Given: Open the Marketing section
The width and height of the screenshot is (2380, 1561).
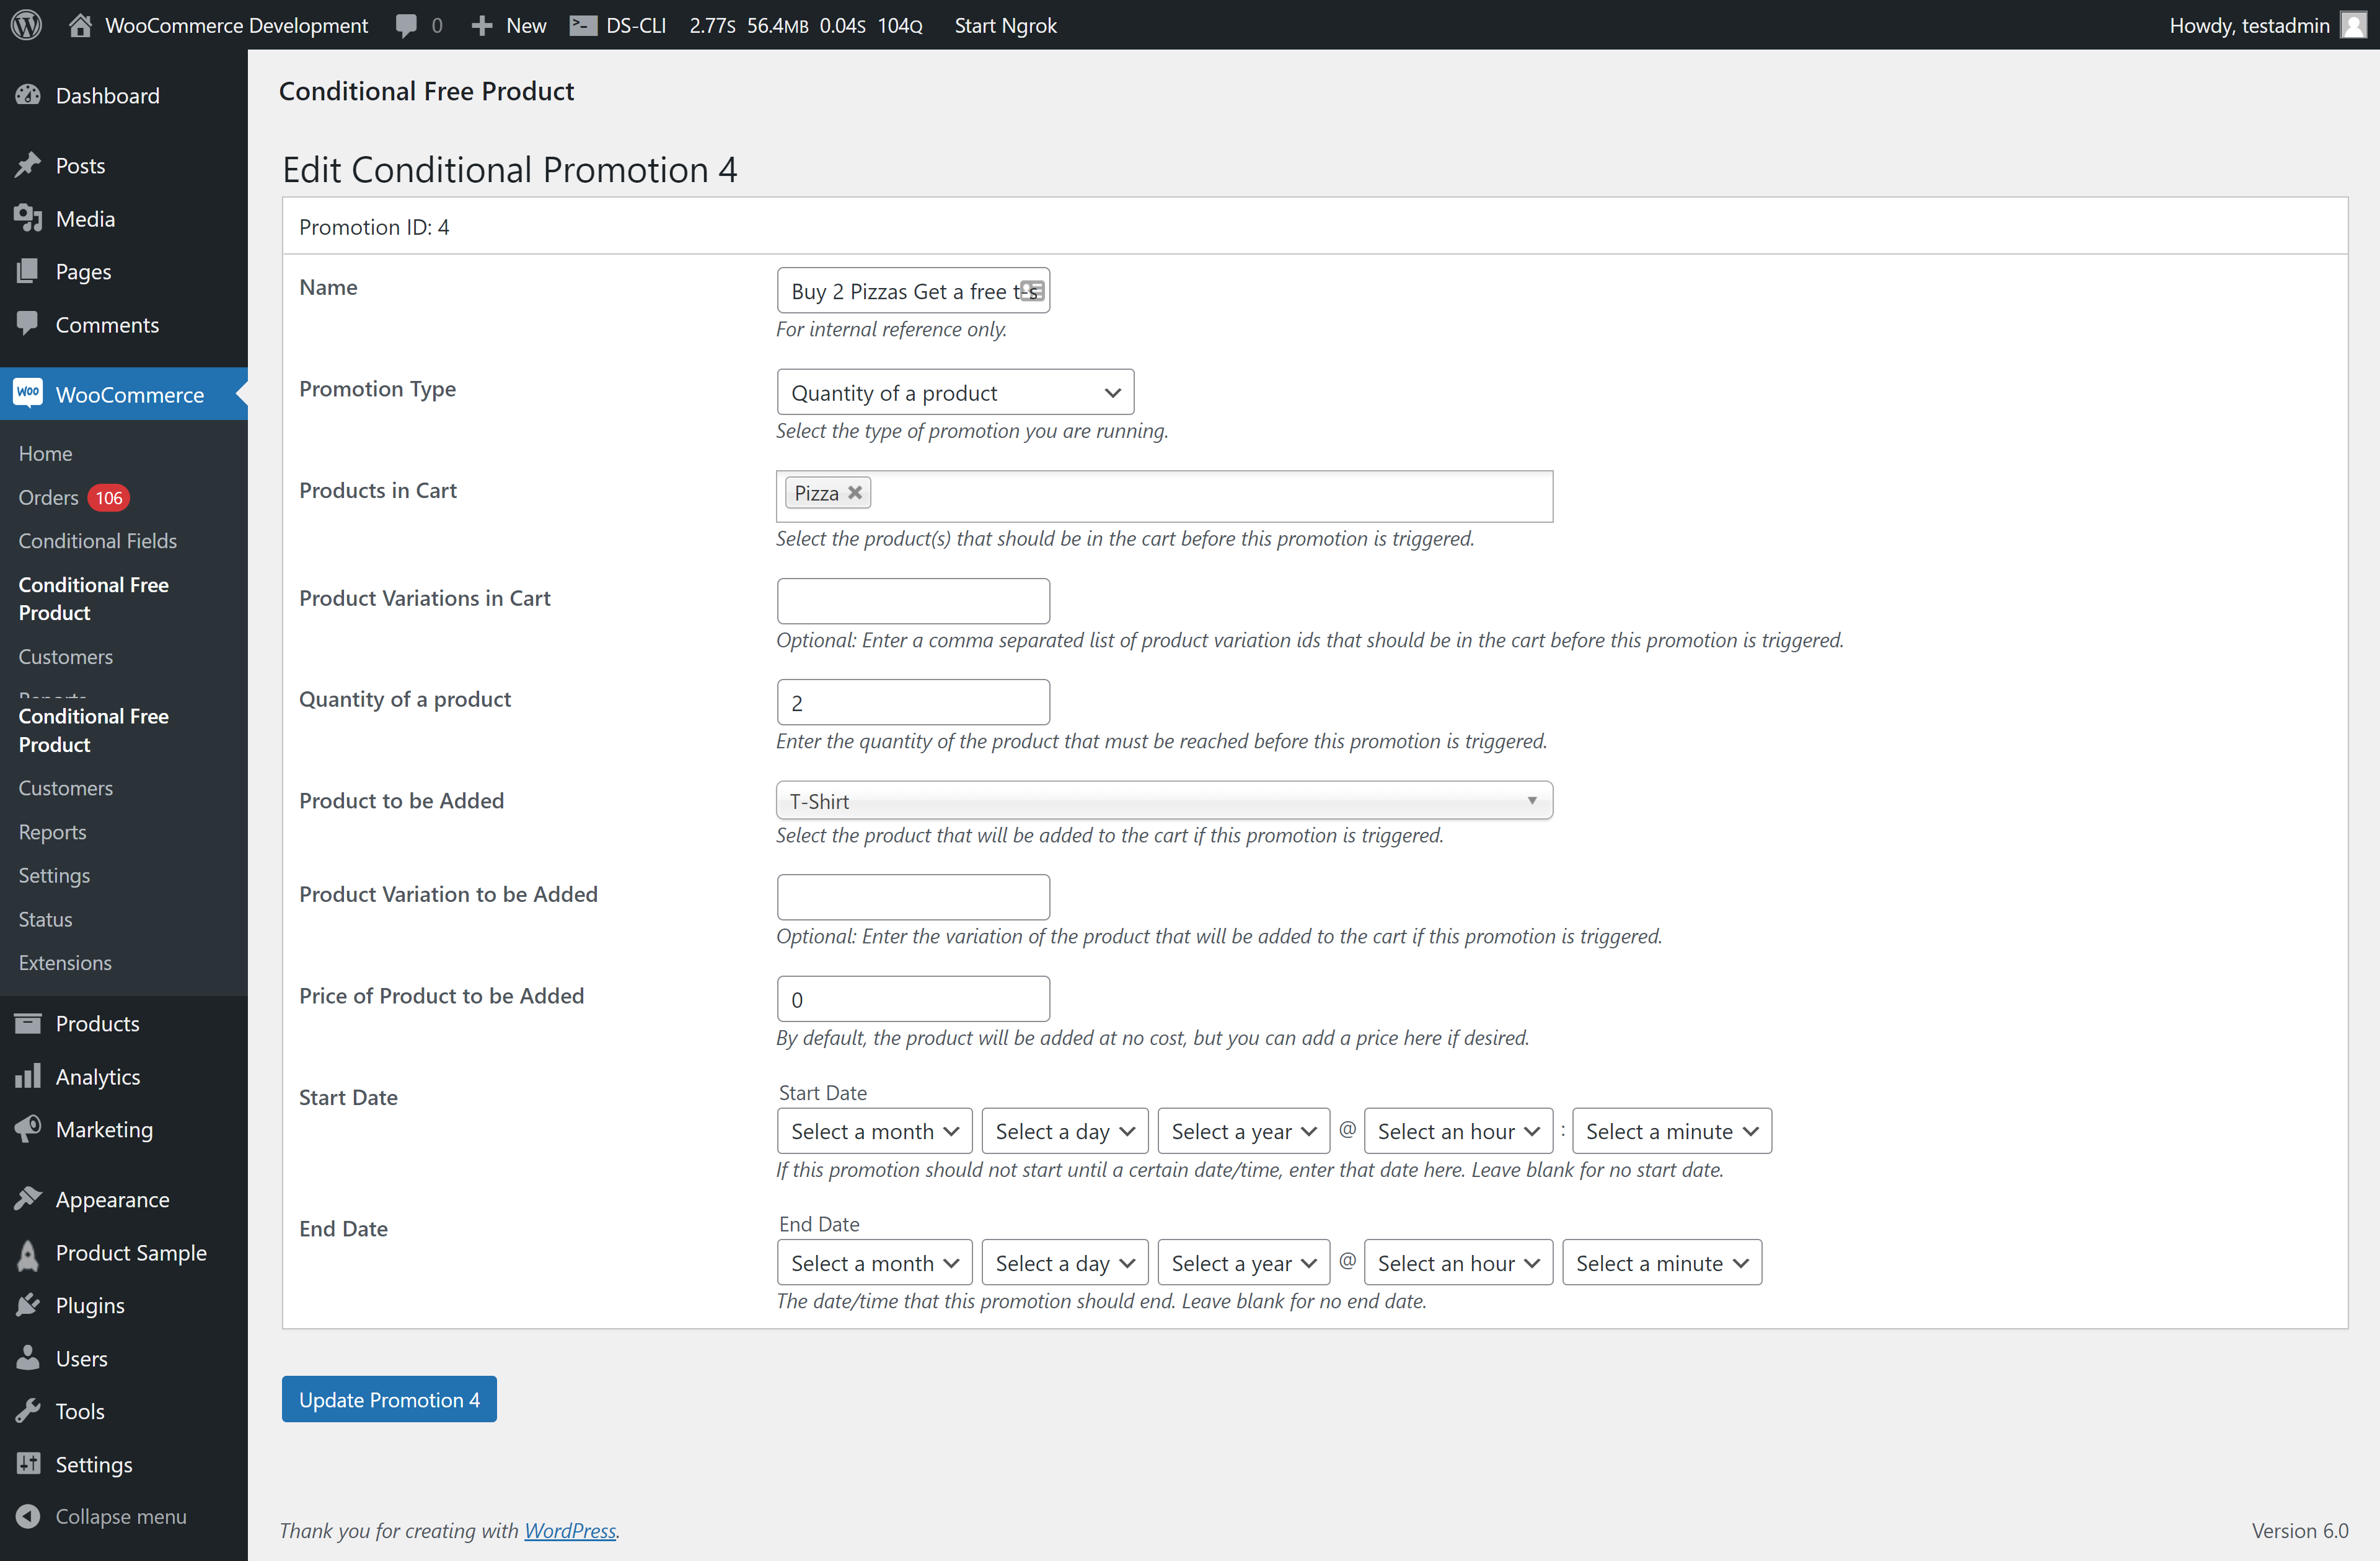Looking at the screenshot, I should pyautogui.click(x=103, y=1129).
